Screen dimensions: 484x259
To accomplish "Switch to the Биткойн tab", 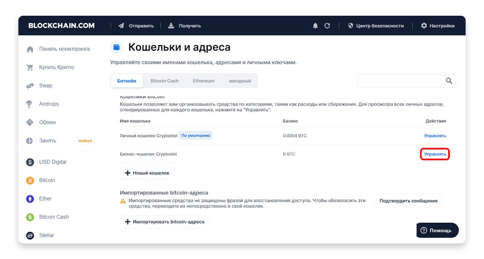I will click(x=126, y=81).
